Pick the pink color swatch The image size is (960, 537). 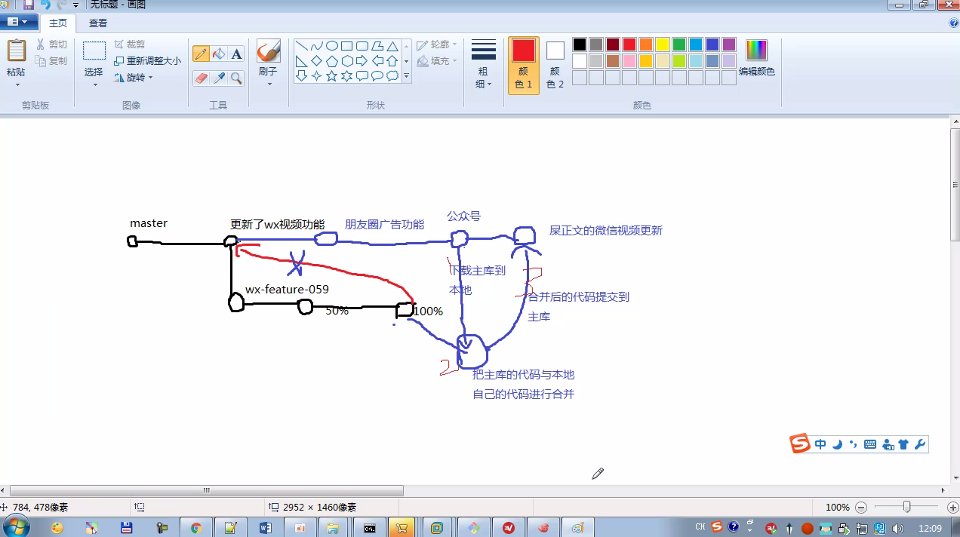[x=629, y=61]
